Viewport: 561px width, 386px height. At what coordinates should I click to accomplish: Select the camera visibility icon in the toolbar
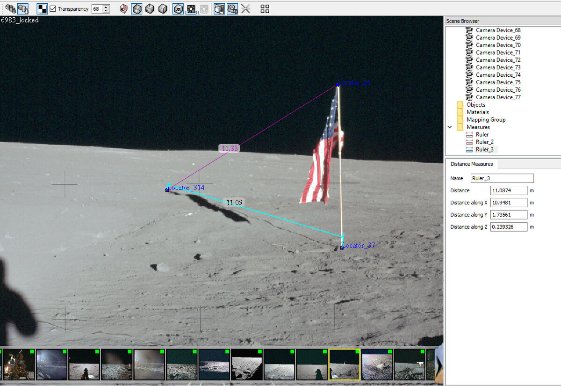coord(232,9)
